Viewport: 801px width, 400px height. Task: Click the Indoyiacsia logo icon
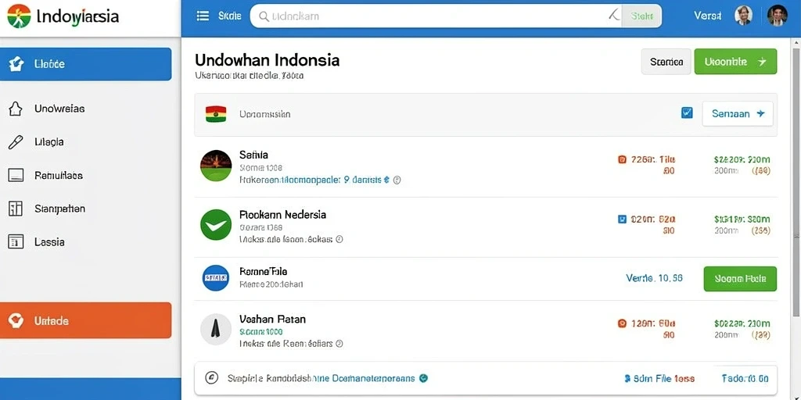point(19,16)
